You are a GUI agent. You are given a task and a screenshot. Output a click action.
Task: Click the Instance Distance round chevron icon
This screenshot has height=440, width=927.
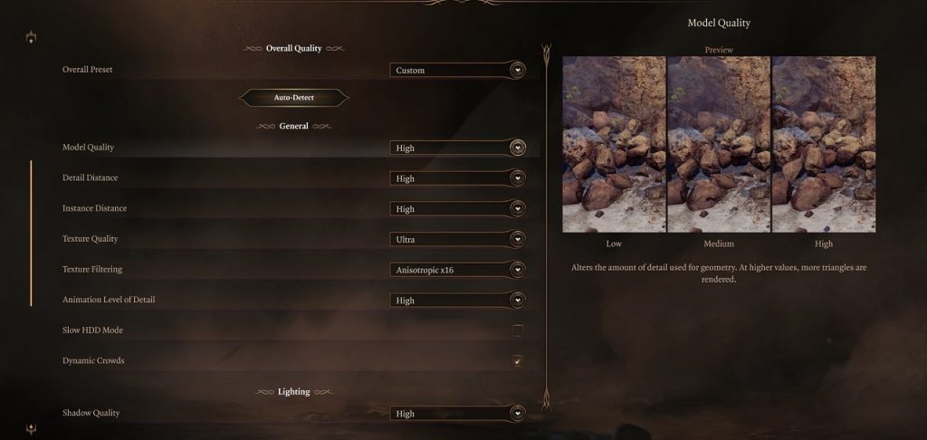(x=518, y=209)
